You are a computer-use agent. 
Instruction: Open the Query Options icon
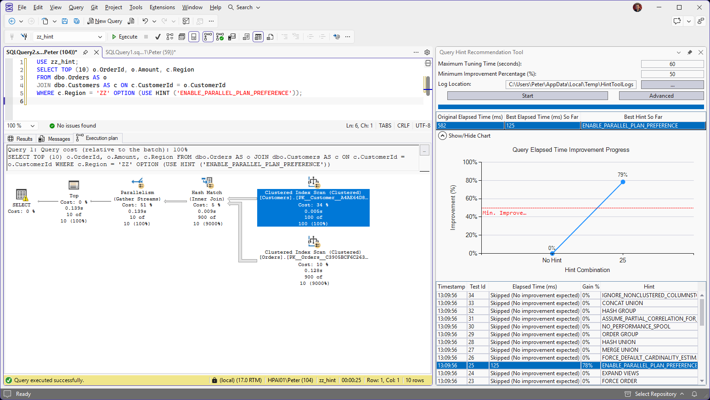pyautogui.click(x=182, y=37)
